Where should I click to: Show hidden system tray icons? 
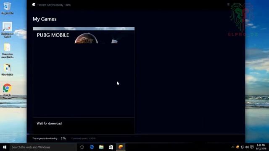(x=233, y=147)
